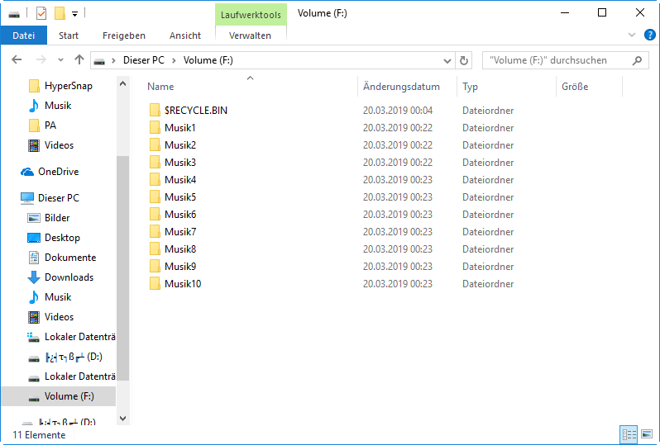Select the Musik2 folder

tap(173, 145)
